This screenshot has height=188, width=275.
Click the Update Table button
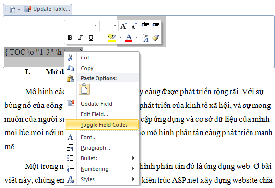click(47, 9)
